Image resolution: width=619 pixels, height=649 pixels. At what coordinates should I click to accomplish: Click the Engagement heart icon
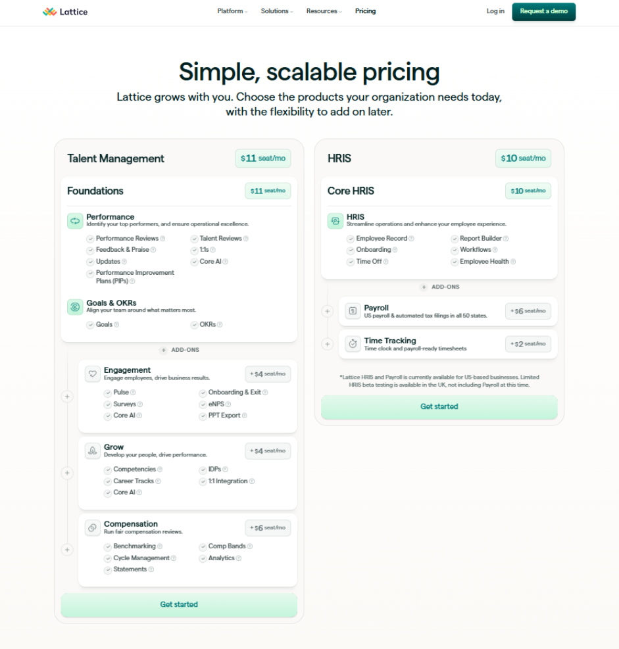coord(93,374)
